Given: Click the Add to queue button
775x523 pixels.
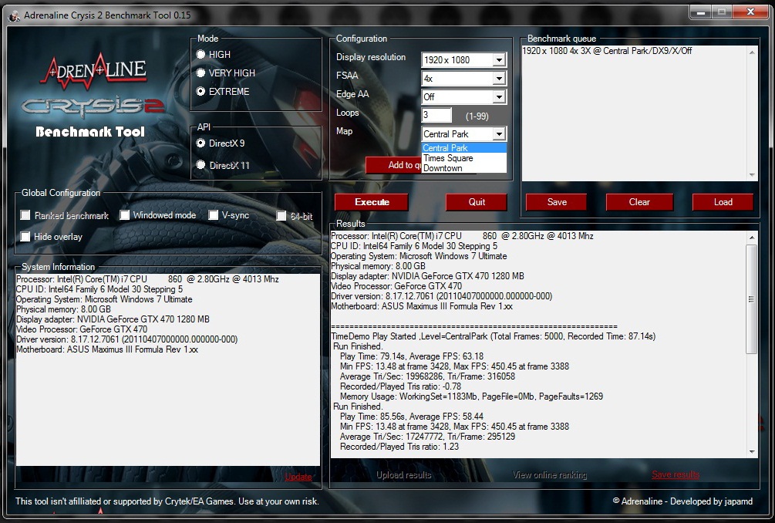Looking at the screenshot, I should [394, 165].
